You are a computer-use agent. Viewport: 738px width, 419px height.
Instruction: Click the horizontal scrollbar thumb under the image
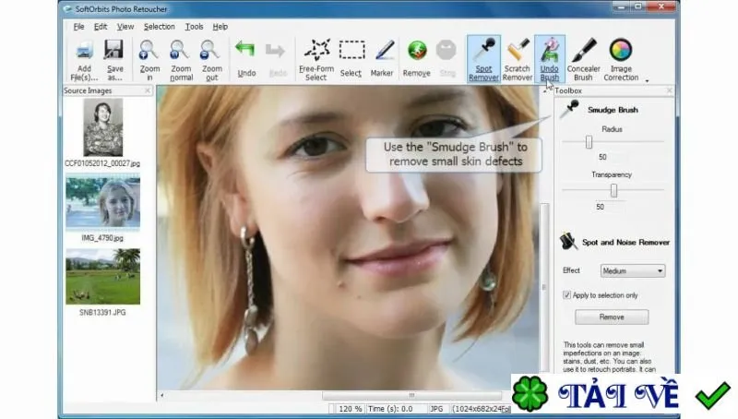(411, 395)
